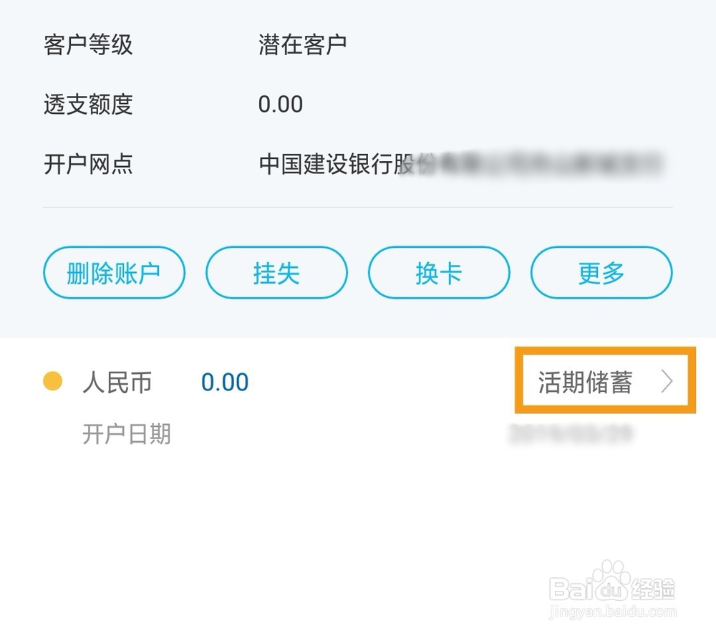Click the yellow dot beside 人民币

[52, 382]
